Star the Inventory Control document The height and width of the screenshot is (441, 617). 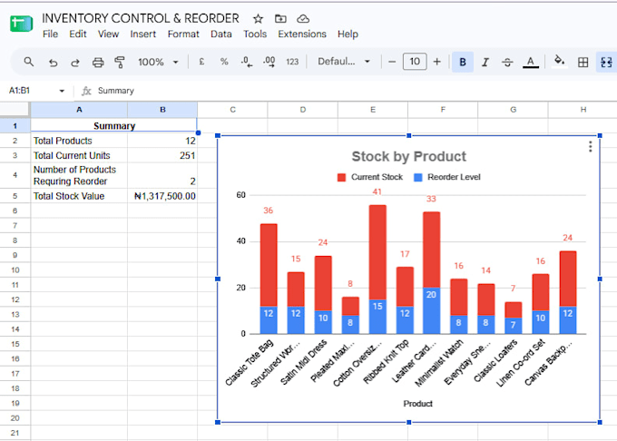pyautogui.click(x=258, y=18)
